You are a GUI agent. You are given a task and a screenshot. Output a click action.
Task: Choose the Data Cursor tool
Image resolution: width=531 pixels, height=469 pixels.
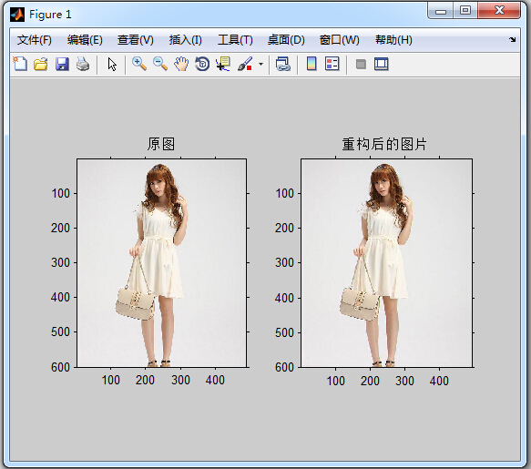point(223,64)
